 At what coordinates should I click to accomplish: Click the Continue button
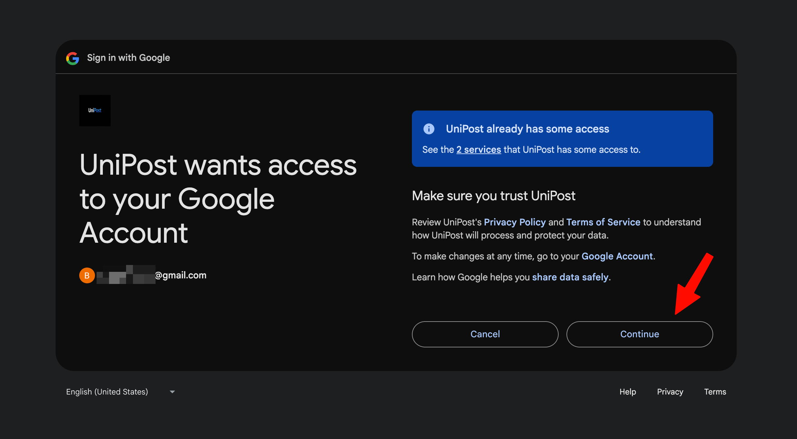pos(640,334)
